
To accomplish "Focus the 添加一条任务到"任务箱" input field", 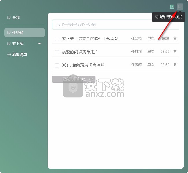I will 116,25.
